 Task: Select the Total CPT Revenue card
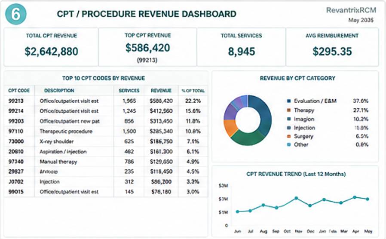coord(51,47)
